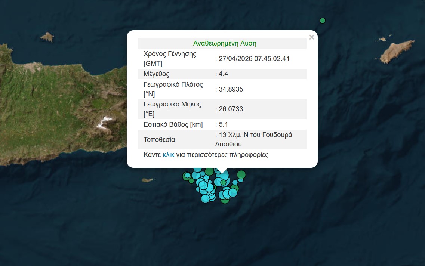Click the green marker at the cluster's top center
The image size is (425, 266).
[x=209, y=171]
